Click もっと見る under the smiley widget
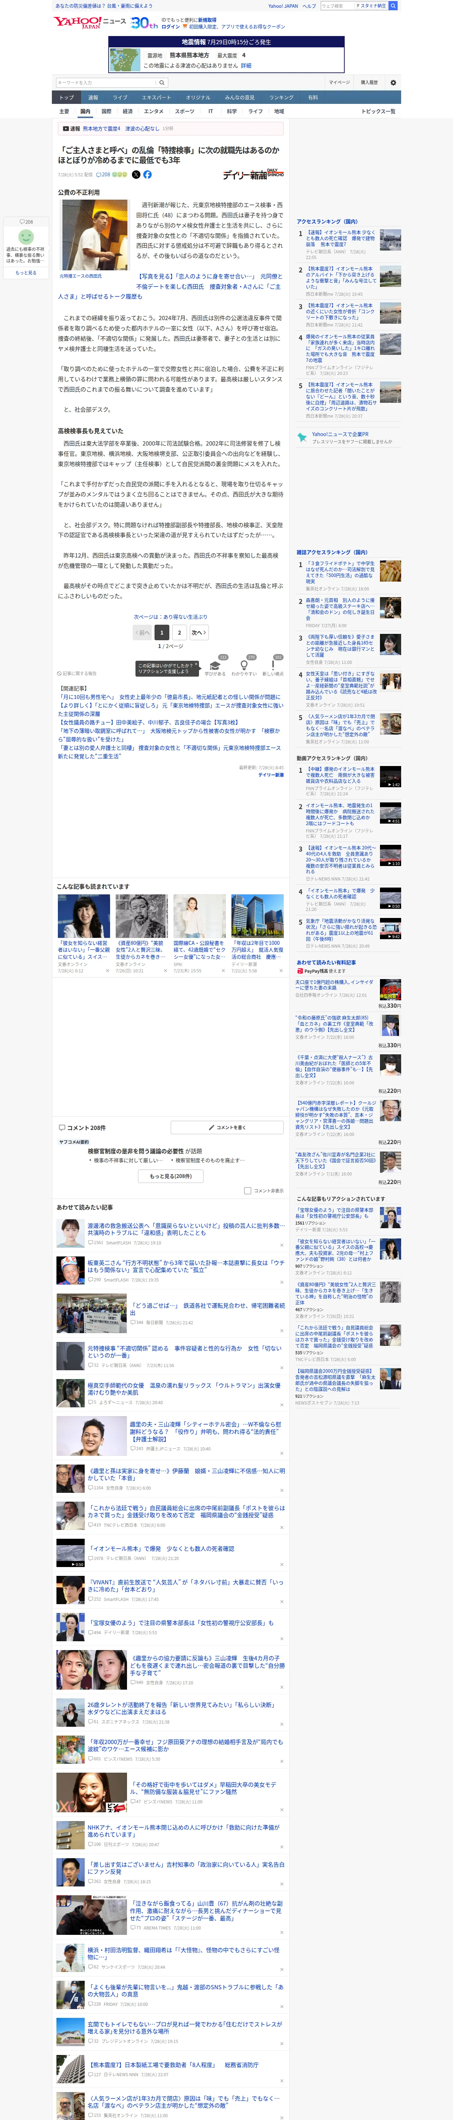 [25, 272]
